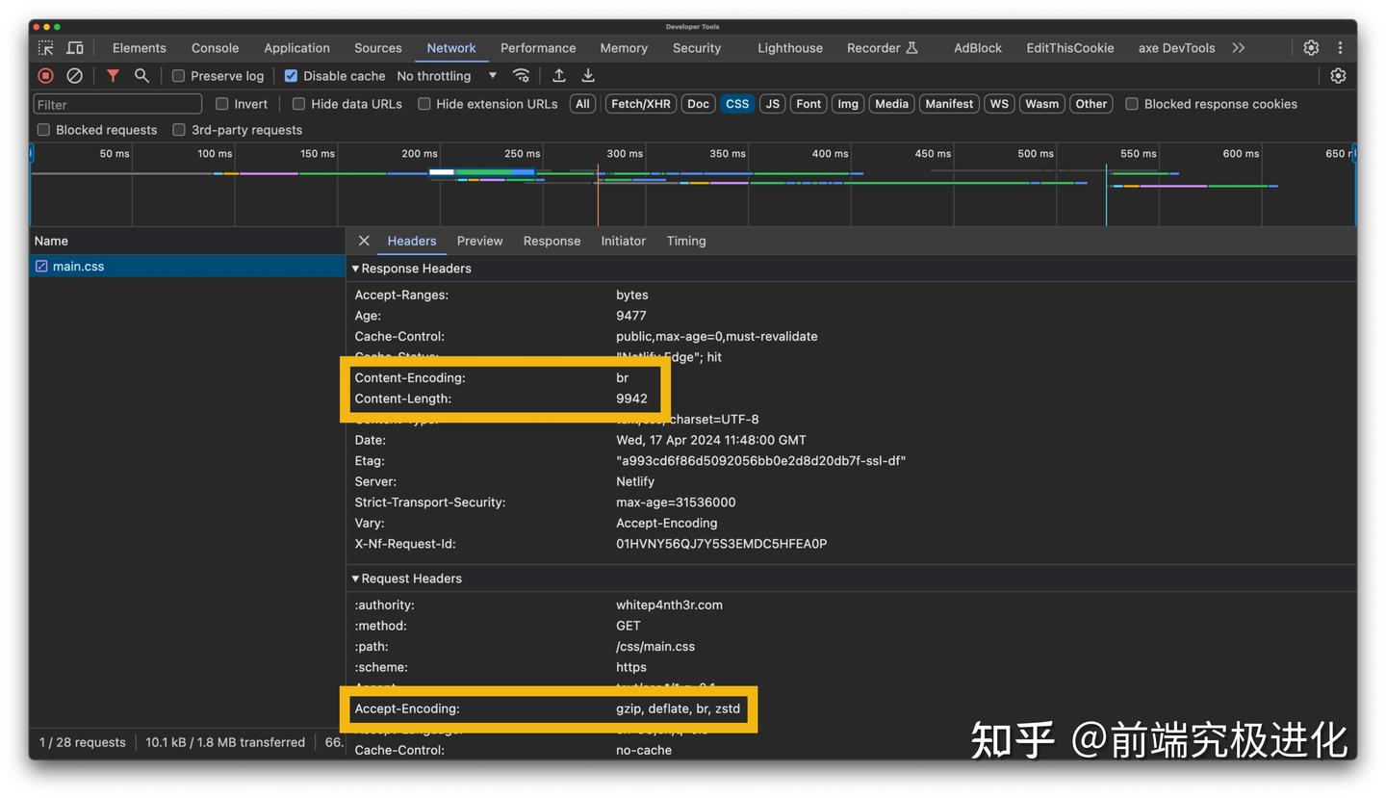Enable Blocked response cookies checkbox
Screen dimensions: 1386x798
1132,104
